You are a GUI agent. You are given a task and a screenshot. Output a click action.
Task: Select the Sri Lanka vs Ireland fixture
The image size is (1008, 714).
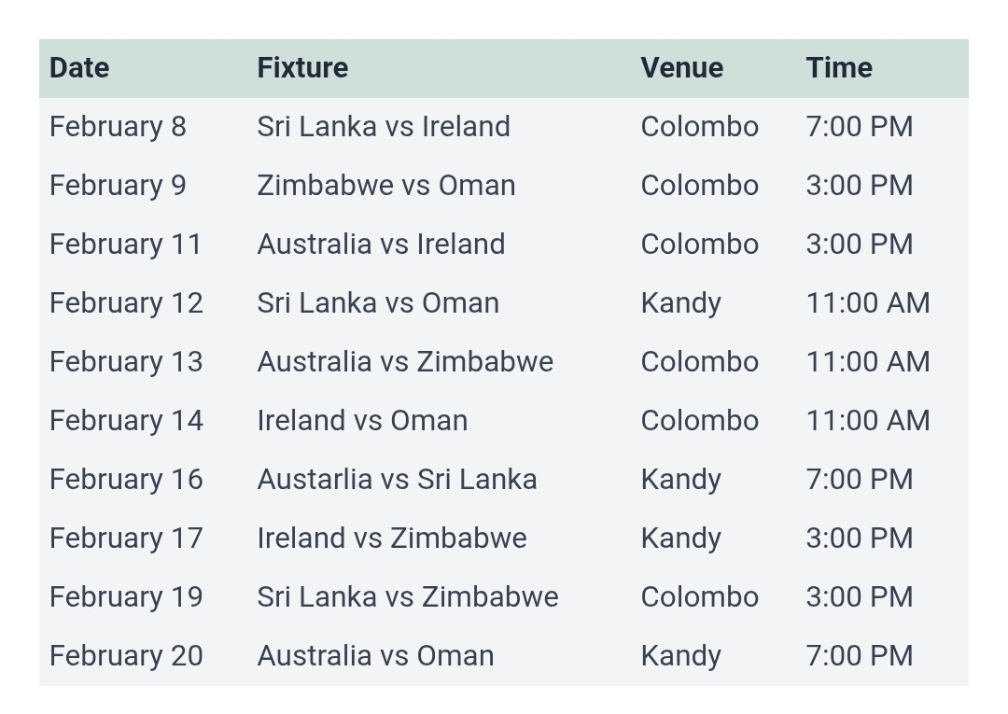[x=384, y=127]
